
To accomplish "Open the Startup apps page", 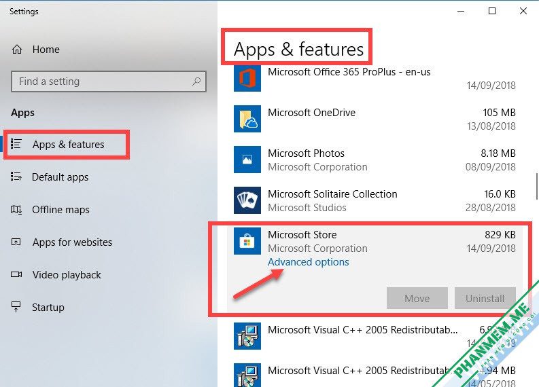I will 48,308.
